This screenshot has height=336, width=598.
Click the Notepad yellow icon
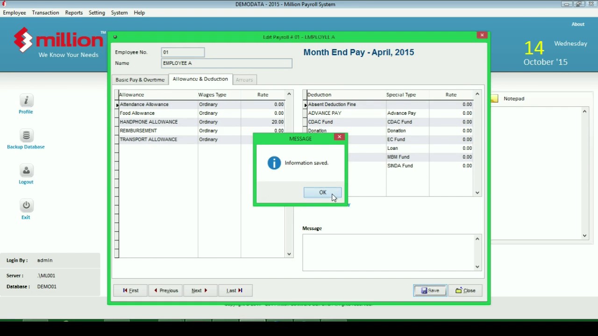(x=495, y=98)
